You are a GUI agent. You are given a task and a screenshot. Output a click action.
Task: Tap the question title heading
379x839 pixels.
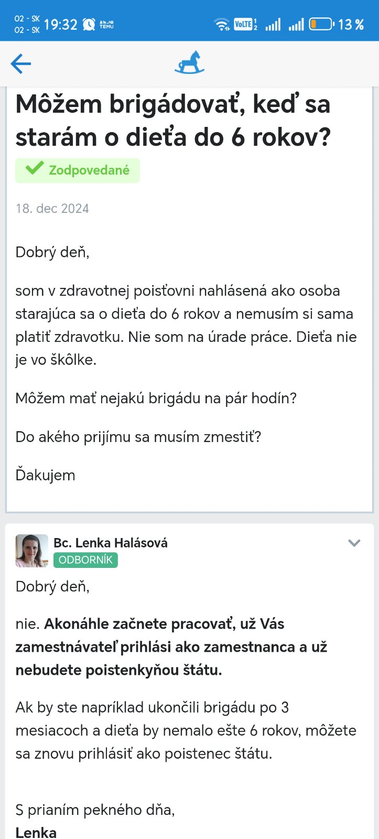point(173,120)
